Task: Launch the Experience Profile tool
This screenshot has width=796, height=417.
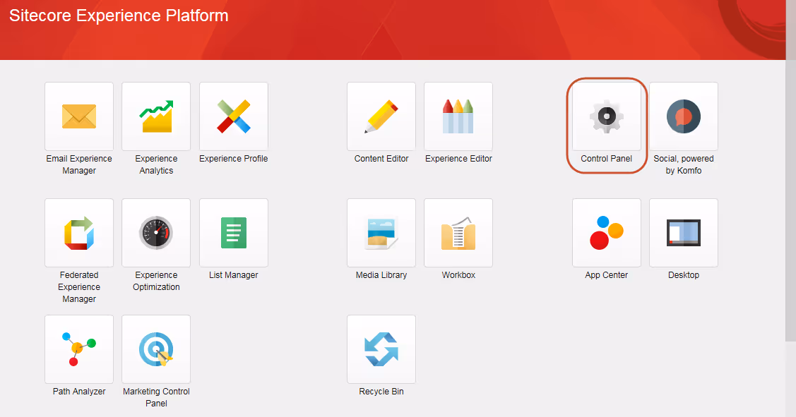Action: pyautogui.click(x=233, y=116)
